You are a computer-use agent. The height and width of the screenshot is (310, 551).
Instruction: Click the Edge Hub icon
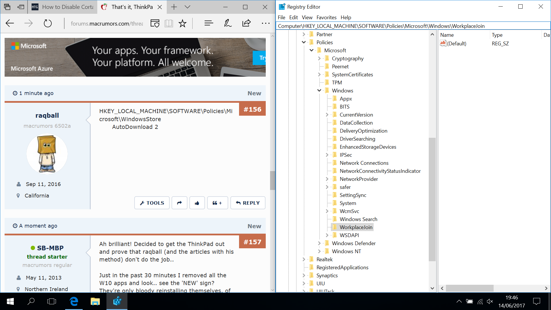point(209,23)
